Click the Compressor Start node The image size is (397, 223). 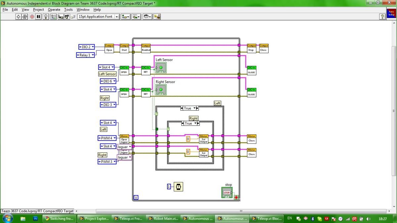coord(124,48)
